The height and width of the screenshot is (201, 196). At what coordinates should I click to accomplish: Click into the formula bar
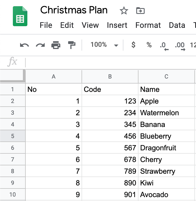click(x=111, y=62)
